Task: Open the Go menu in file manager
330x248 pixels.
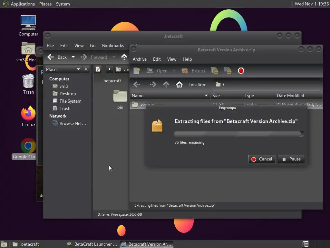Action: click(x=92, y=46)
